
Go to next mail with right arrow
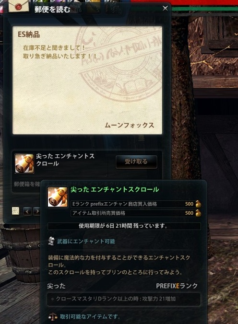(x=36, y=211)
